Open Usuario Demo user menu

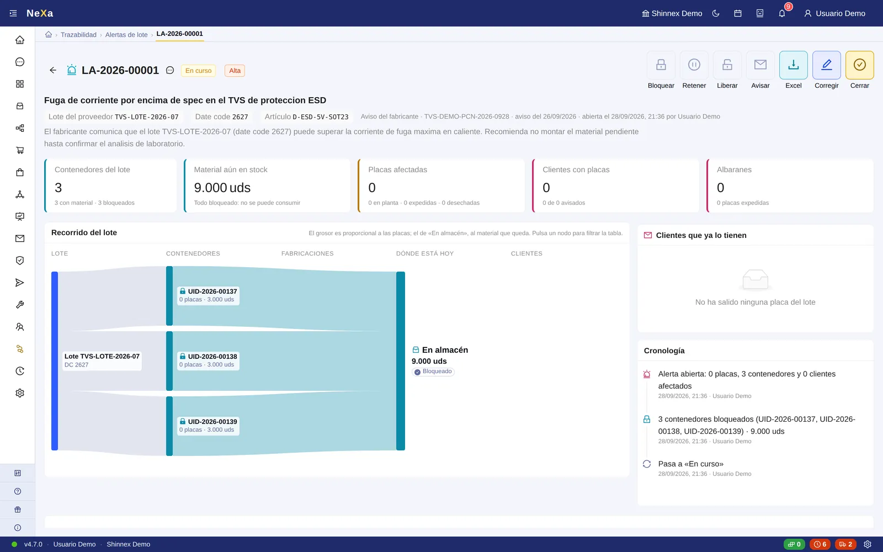(x=834, y=13)
